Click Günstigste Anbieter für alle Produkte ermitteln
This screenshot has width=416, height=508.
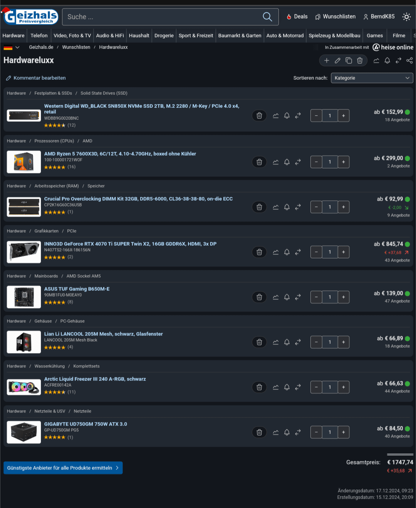click(63, 468)
